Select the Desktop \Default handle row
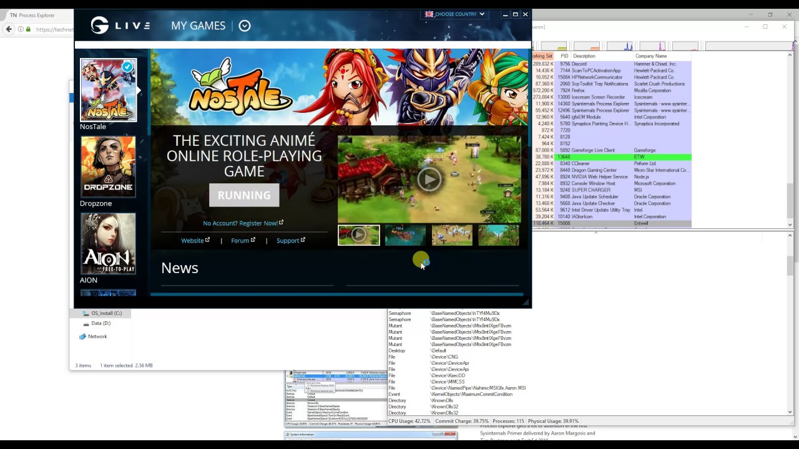 click(587, 350)
